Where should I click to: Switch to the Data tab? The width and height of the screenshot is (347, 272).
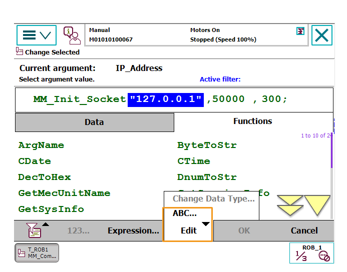tap(94, 122)
